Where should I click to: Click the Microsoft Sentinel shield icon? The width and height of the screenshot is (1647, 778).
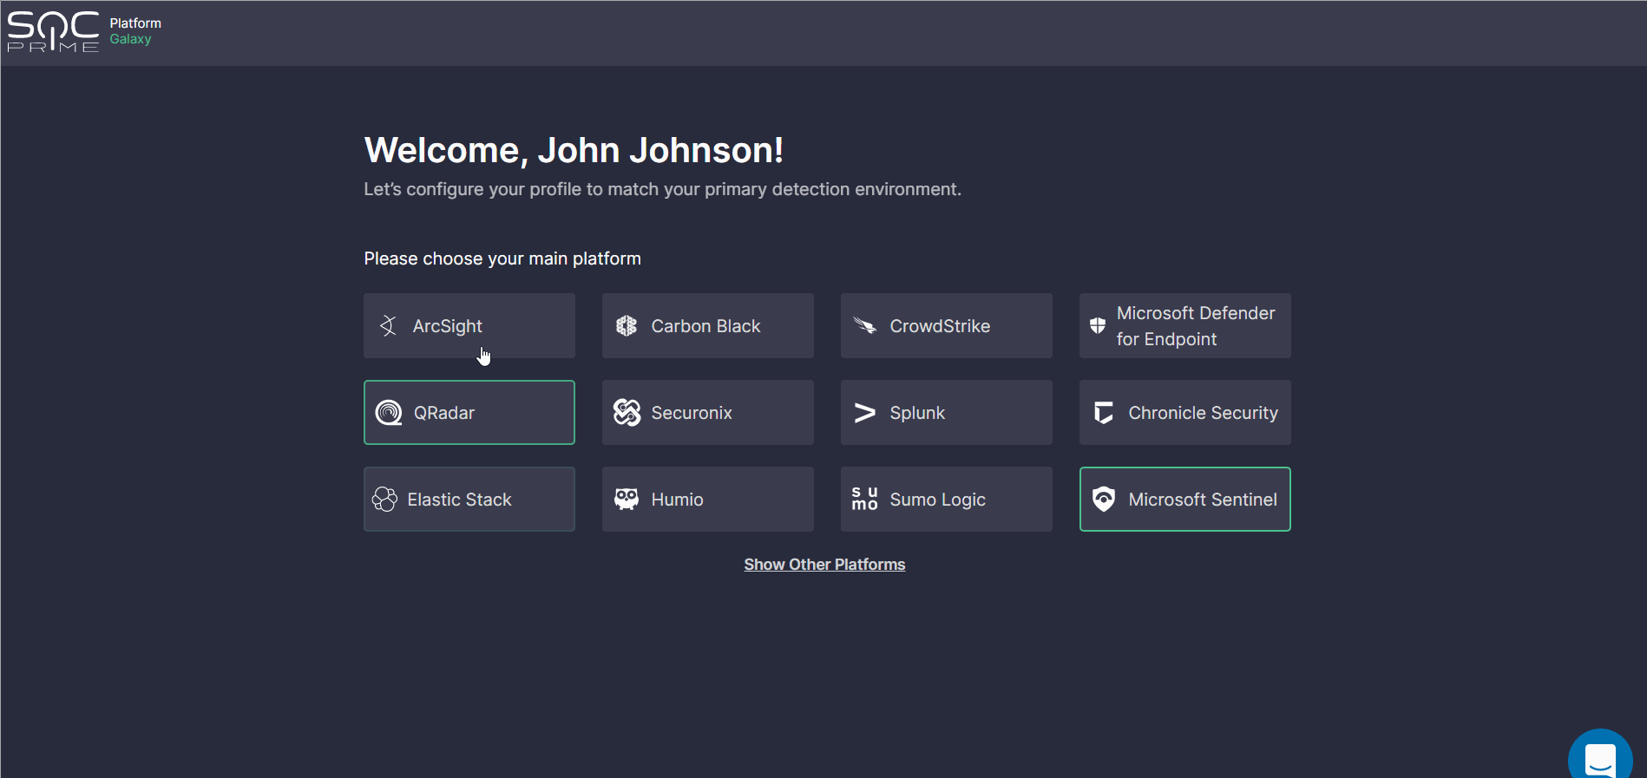pos(1103,500)
